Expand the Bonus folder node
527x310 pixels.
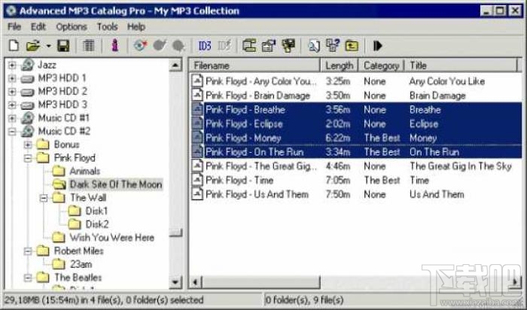coord(28,144)
